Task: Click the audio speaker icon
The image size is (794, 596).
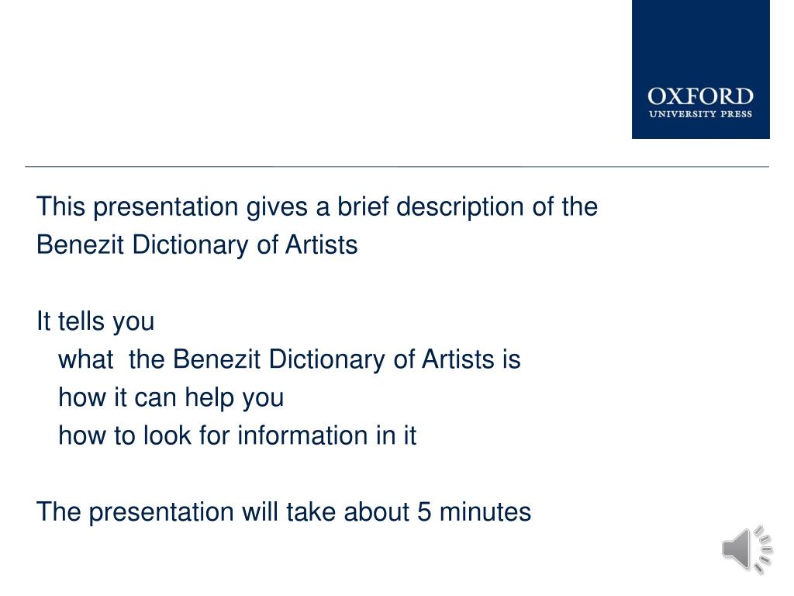Action: coord(747,549)
